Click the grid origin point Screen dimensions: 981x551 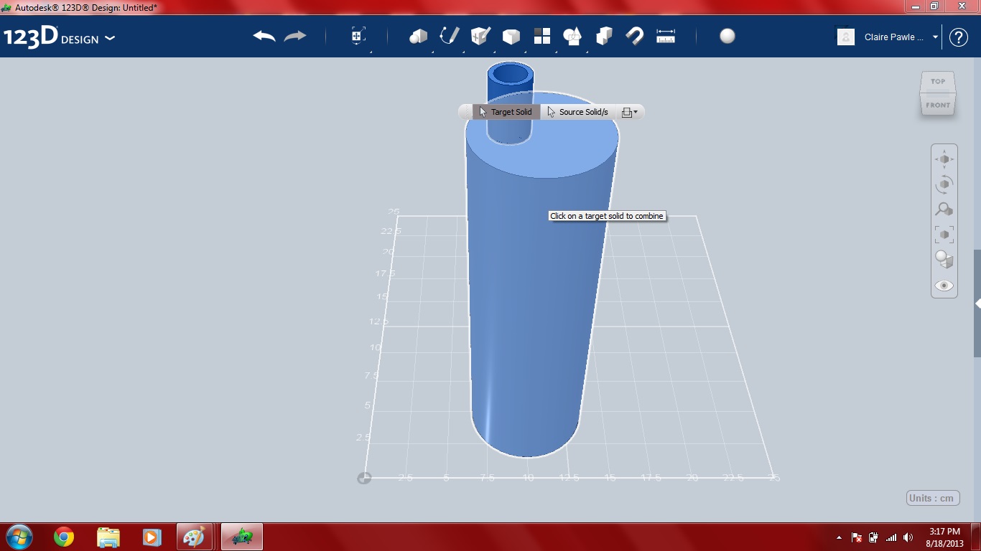point(364,478)
